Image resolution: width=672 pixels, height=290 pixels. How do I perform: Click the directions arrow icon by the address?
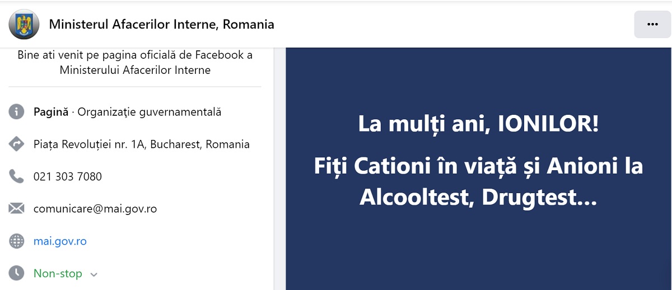17,144
